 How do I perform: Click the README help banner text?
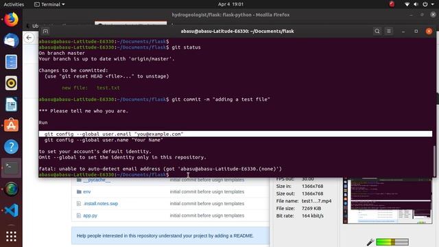pyautogui.click(x=165, y=236)
